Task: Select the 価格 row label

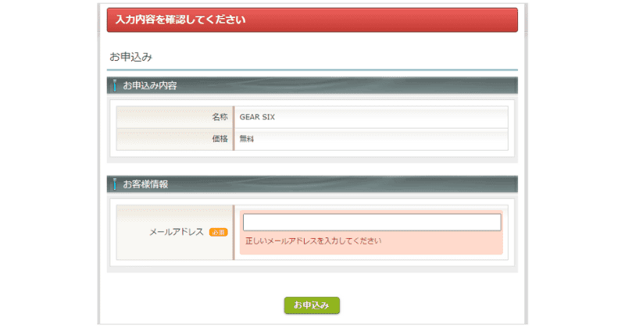Action: [219, 139]
